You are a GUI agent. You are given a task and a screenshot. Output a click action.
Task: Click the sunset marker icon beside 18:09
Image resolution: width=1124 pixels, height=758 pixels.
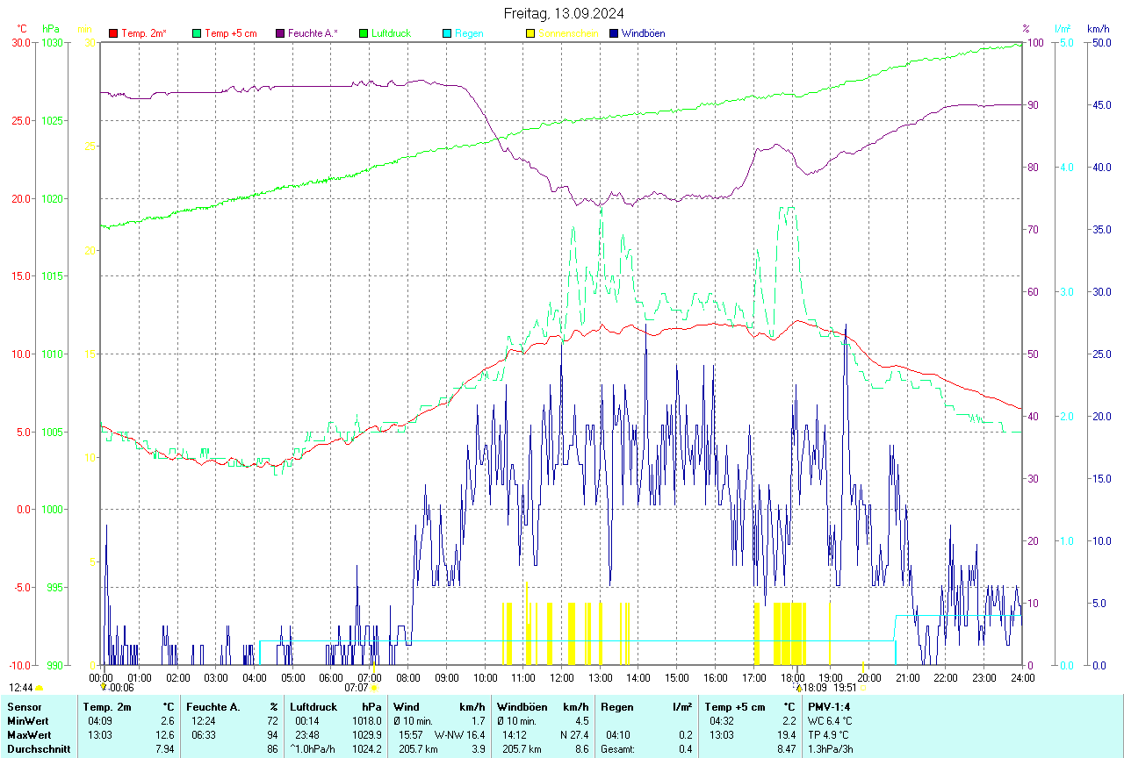800,689
